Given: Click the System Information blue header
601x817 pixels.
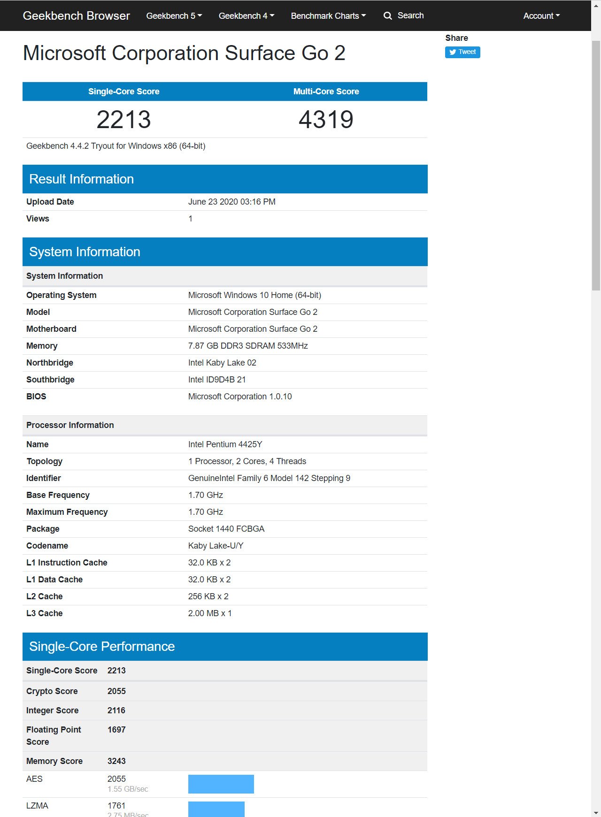Looking at the screenshot, I should [225, 252].
